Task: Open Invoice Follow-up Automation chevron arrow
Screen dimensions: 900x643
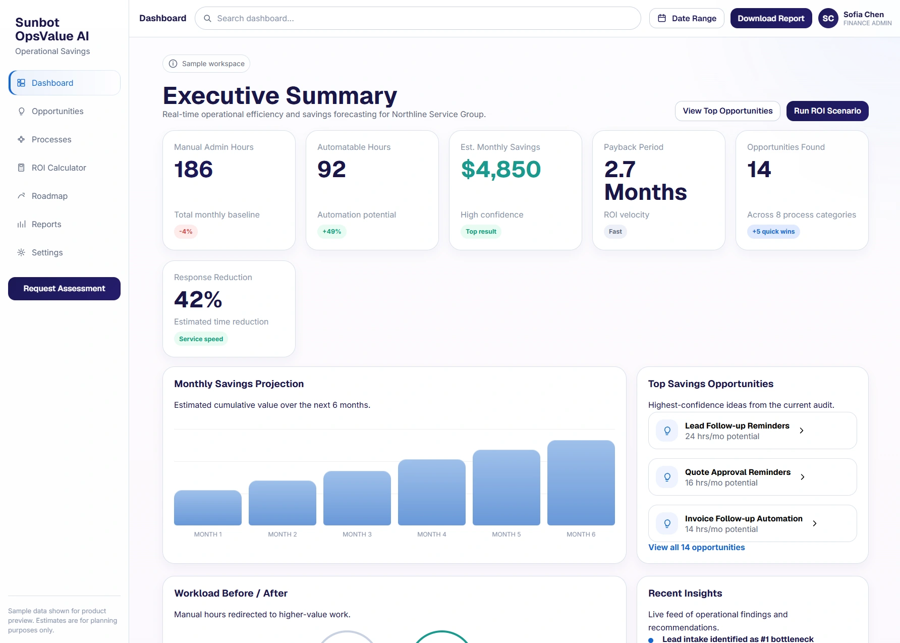Action: pos(815,523)
